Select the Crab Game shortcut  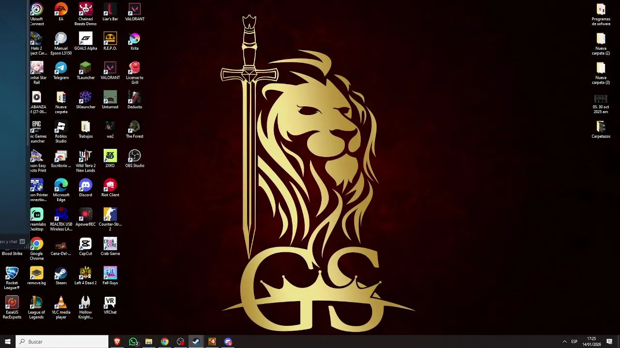(110, 247)
